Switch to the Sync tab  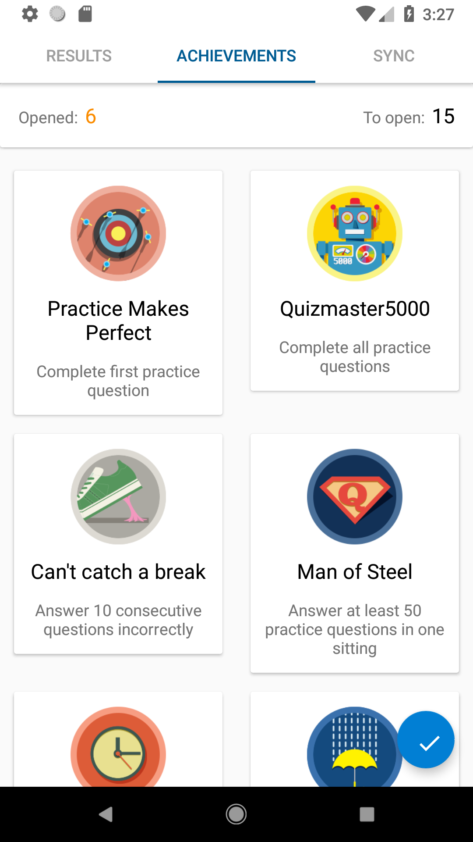[x=394, y=56]
